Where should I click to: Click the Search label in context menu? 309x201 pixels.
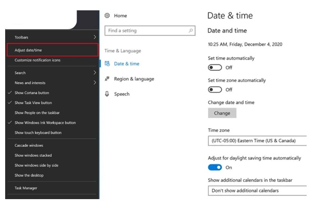[x=20, y=73]
